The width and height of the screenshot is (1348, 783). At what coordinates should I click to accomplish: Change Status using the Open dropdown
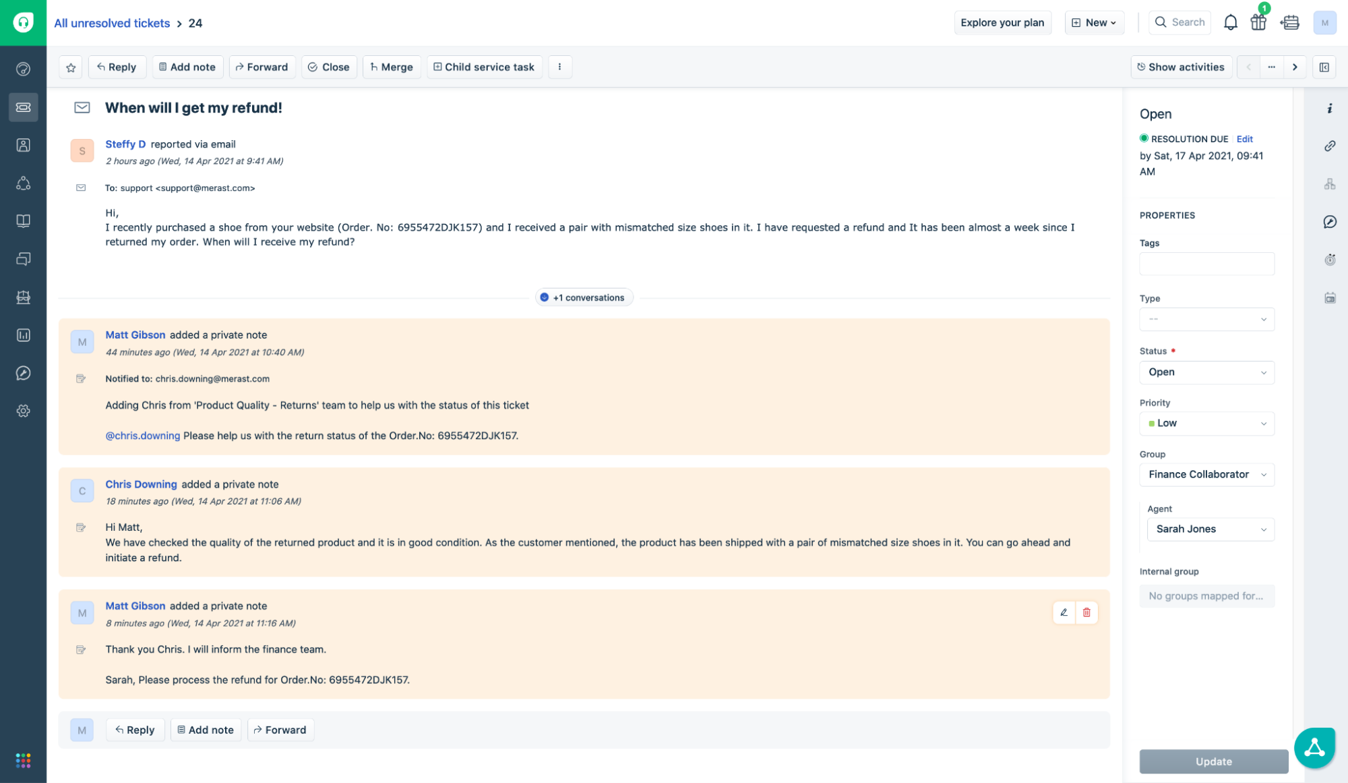tap(1206, 372)
